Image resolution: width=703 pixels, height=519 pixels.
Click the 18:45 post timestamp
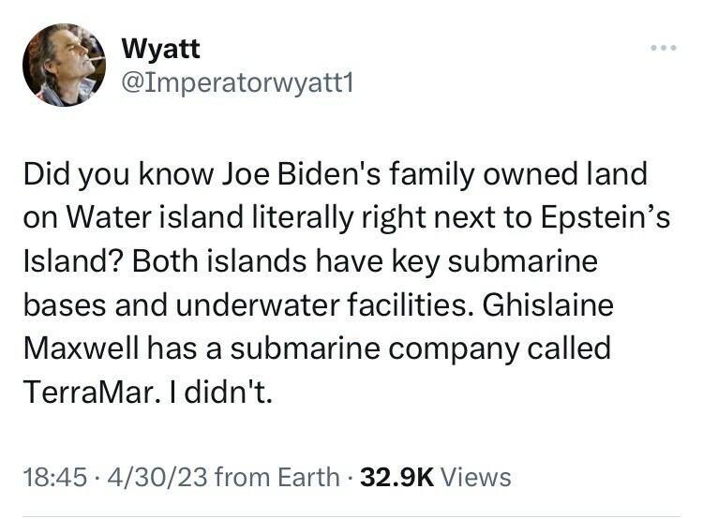click(52, 477)
